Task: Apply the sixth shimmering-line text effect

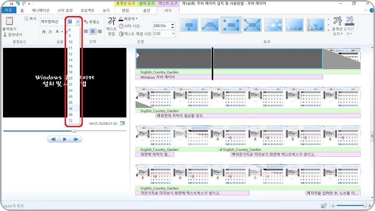Action: point(294,25)
